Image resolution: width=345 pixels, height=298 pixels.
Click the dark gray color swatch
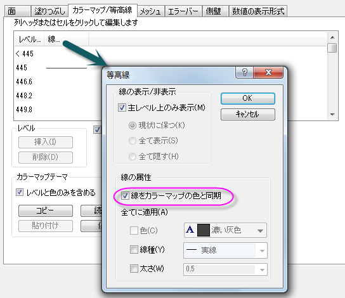pos(204,230)
